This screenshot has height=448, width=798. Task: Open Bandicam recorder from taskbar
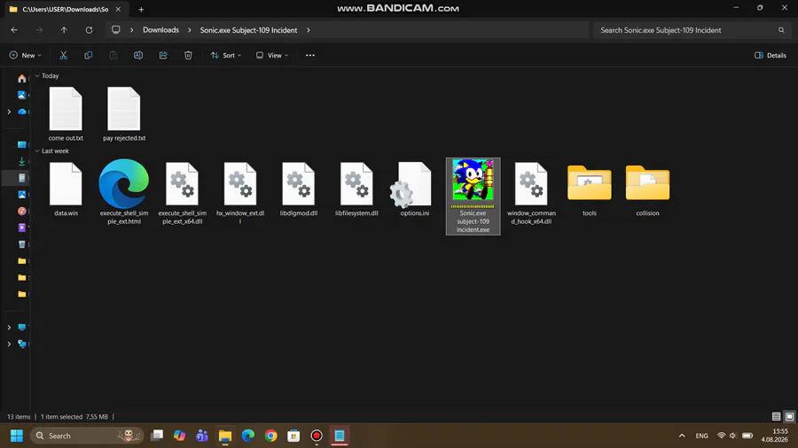coord(317,436)
